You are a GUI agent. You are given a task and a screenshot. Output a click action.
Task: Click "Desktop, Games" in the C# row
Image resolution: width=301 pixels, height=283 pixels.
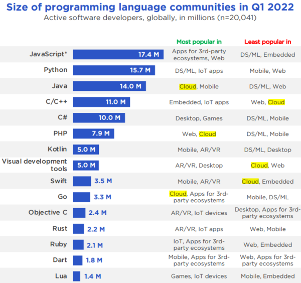pos(199,118)
